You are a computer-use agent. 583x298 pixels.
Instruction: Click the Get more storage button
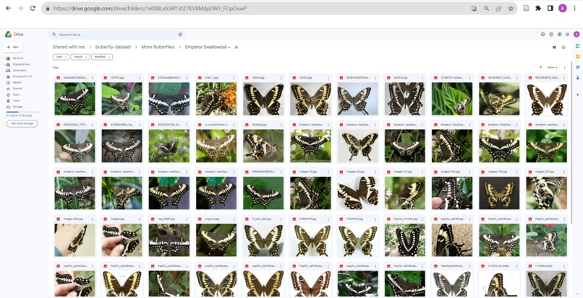point(22,123)
